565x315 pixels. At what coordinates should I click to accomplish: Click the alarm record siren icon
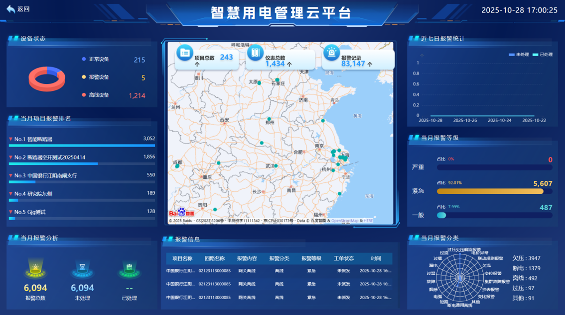point(331,53)
